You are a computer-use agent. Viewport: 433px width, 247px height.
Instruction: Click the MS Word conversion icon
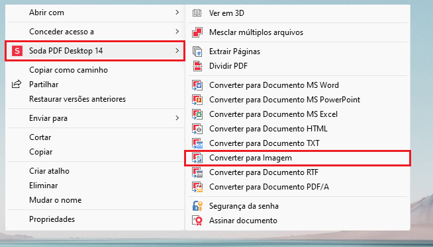(x=197, y=85)
